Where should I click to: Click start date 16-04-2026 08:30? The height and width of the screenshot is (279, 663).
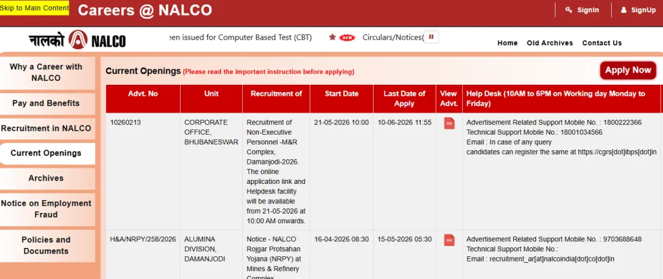coord(341,240)
